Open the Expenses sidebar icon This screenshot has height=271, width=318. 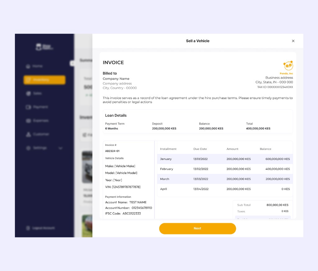coord(28,121)
